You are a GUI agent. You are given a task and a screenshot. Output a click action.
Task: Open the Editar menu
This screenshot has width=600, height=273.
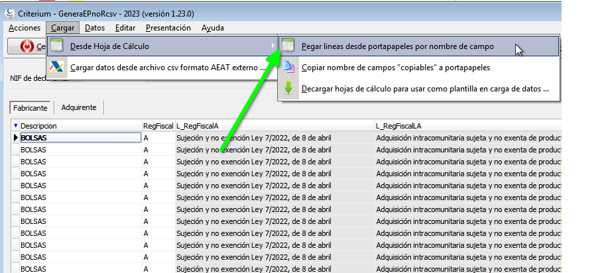click(125, 28)
